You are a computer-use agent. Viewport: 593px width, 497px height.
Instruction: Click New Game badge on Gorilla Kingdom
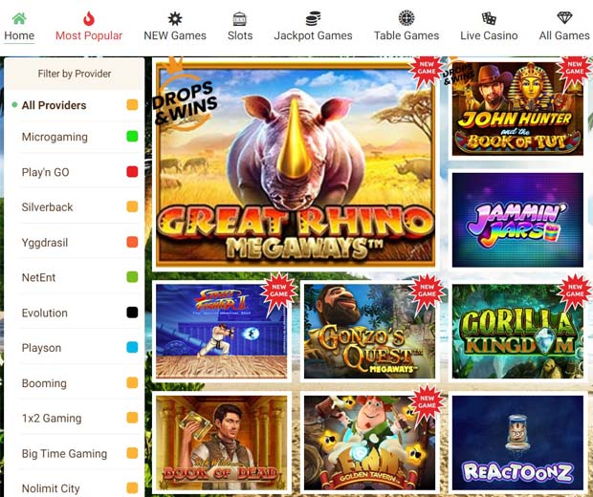click(x=575, y=292)
